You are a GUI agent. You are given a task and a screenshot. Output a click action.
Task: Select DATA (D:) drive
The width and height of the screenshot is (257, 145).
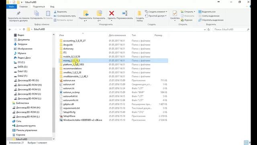[22, 67]
